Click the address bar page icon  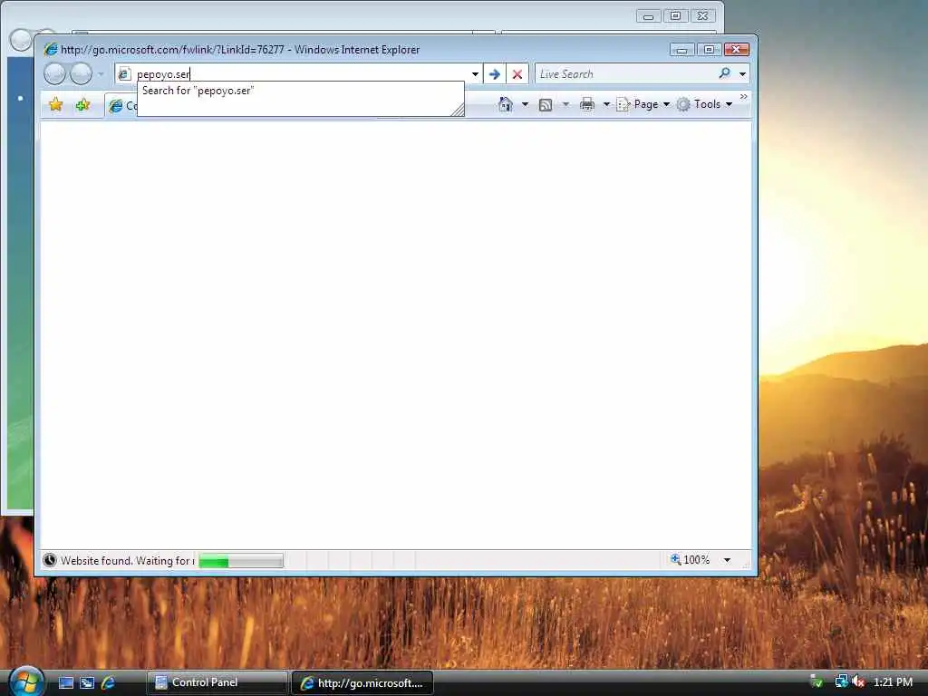[x=124, y=74]
